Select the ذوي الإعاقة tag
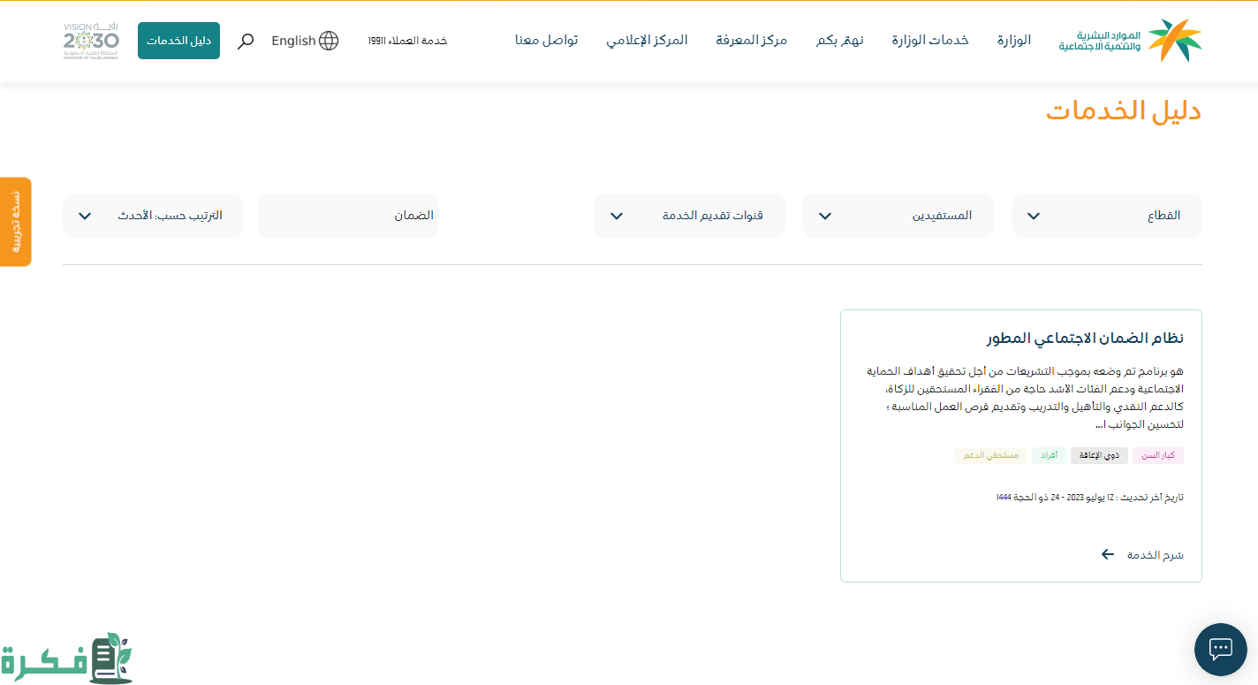This screenshot has width=1258, height=685. pyautogui.click(x=1099, y=455)
